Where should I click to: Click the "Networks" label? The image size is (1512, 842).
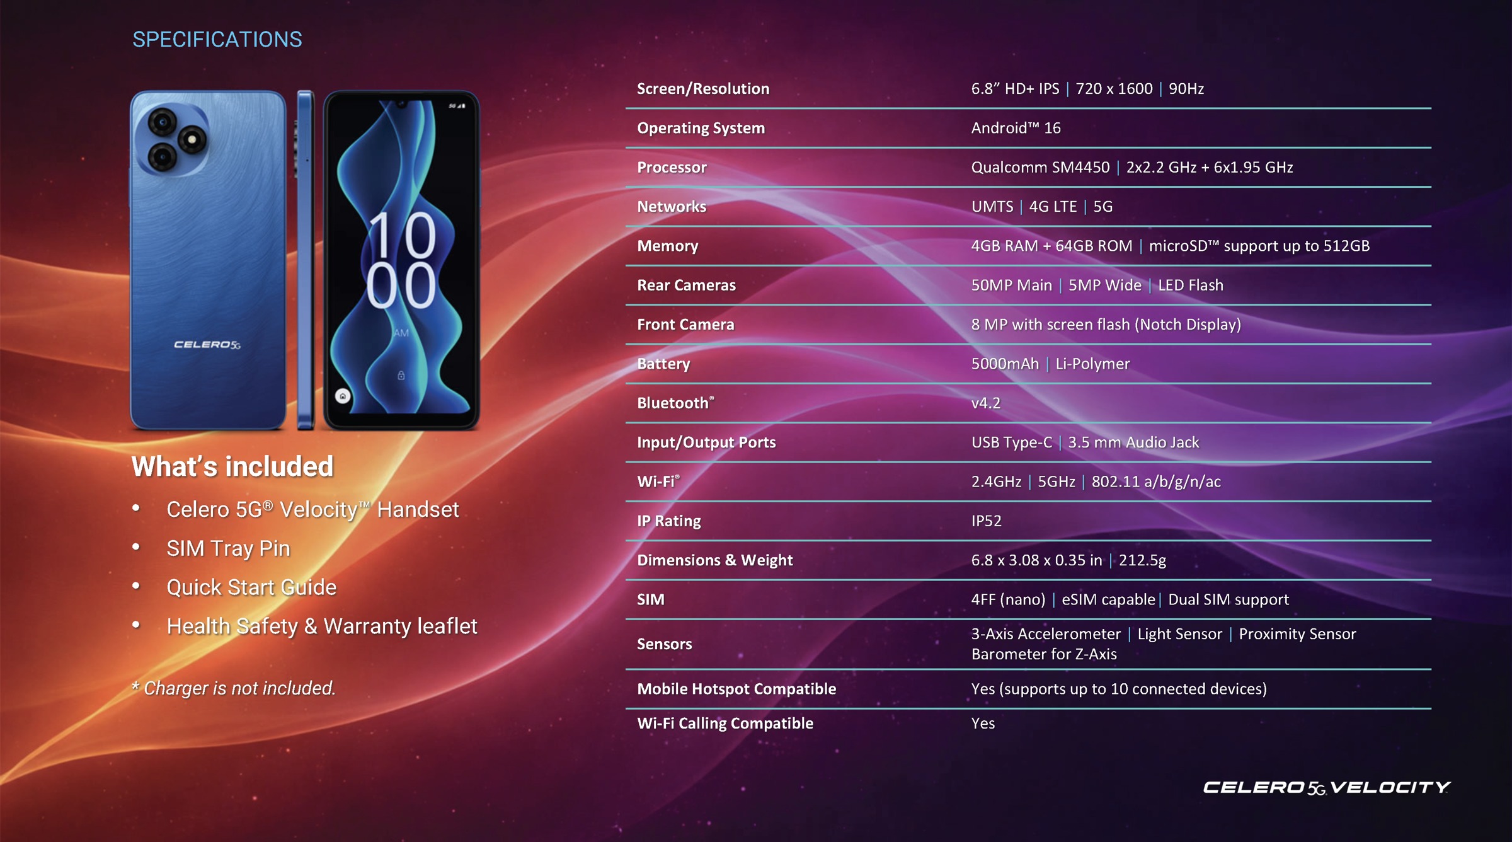[672, 207]
